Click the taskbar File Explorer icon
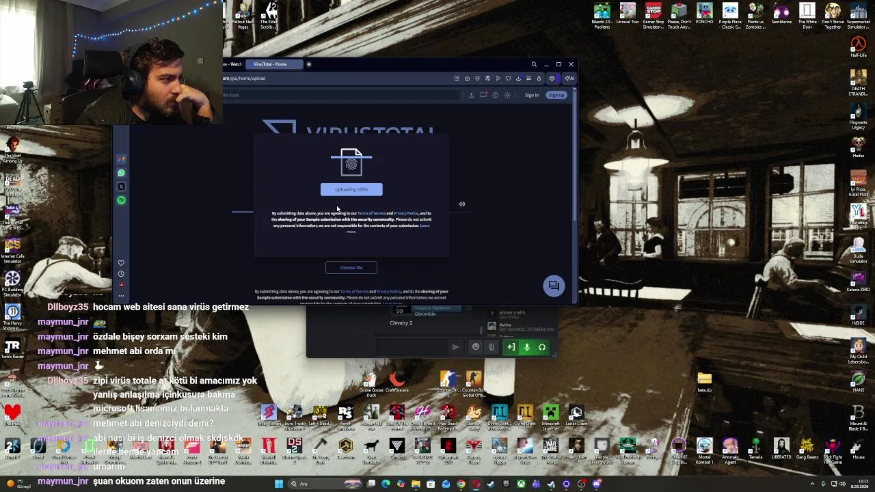The width and height of the screenshot is (875, 492). coord(416,484)
